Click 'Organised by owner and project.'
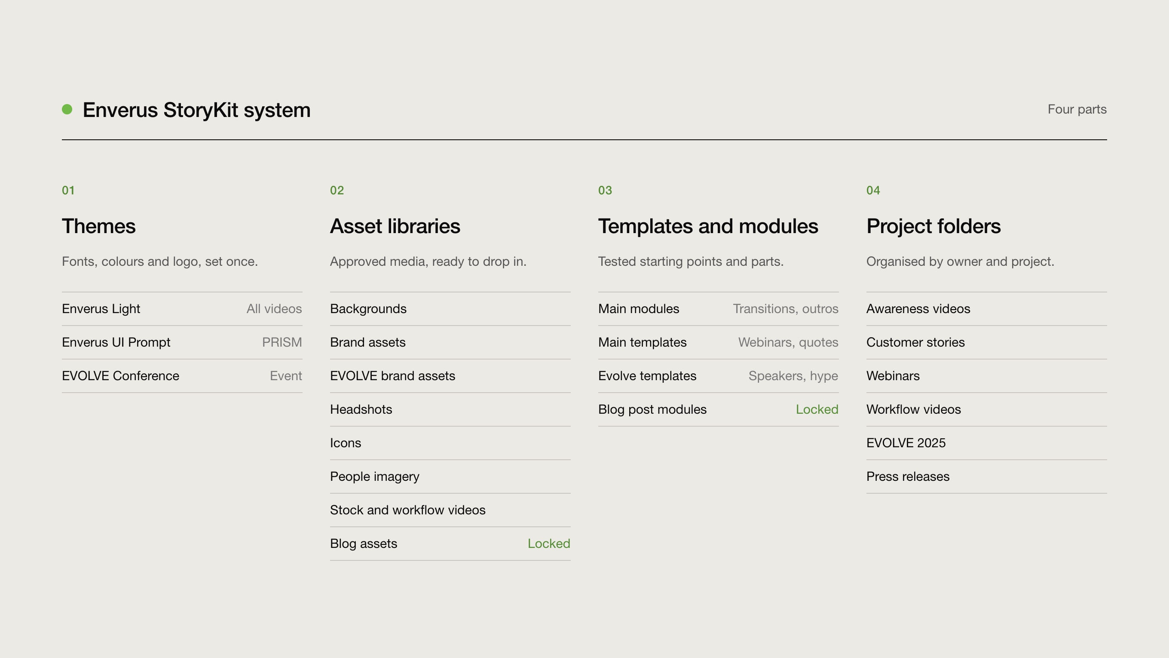The width and height of the screenshot is (1169, 658). (x=960, y=261)
